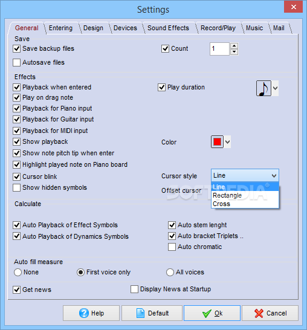
Task: Choose Rectangle cursor style
Action: pyautogui.click(x=245, y=195)
